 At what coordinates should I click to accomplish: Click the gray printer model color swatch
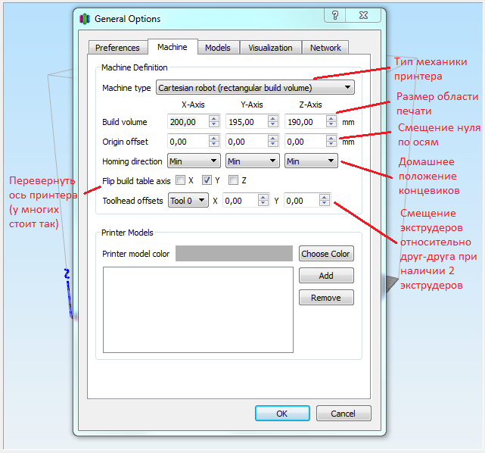234,254
